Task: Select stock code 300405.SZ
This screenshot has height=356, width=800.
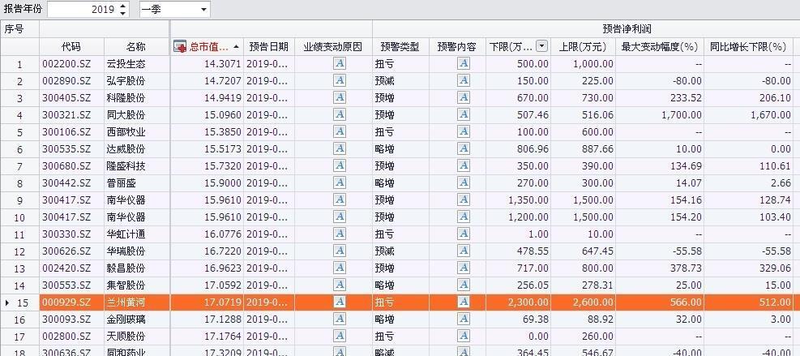Action: 66,97
